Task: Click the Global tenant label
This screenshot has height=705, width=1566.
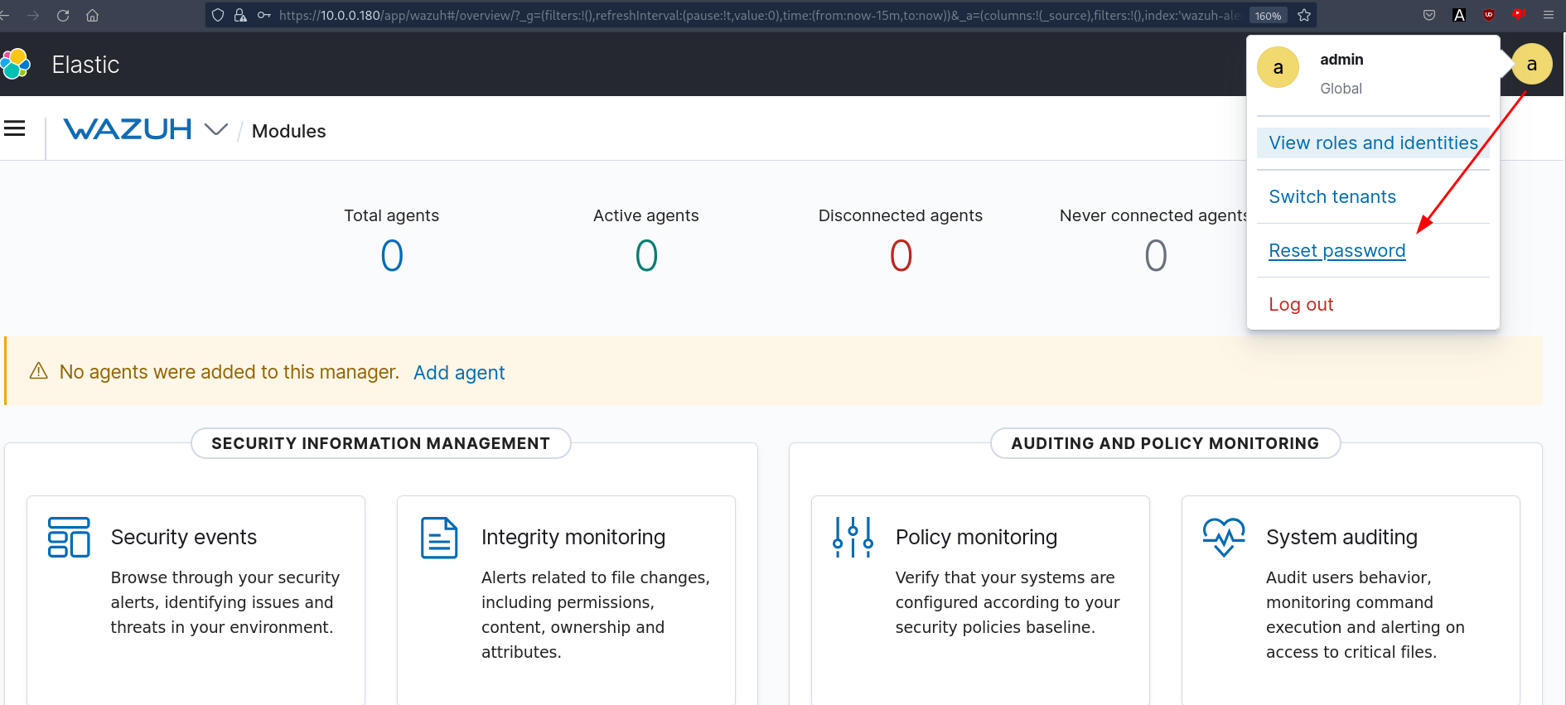Action: click(x=1341, y=89)
